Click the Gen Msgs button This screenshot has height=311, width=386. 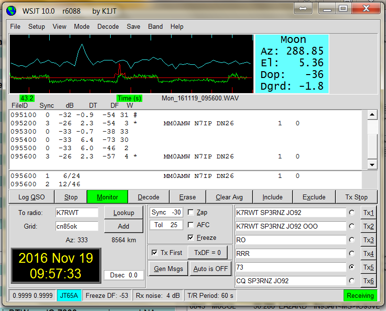click(168, 269)
